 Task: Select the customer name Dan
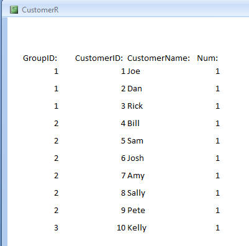(135, 89)
